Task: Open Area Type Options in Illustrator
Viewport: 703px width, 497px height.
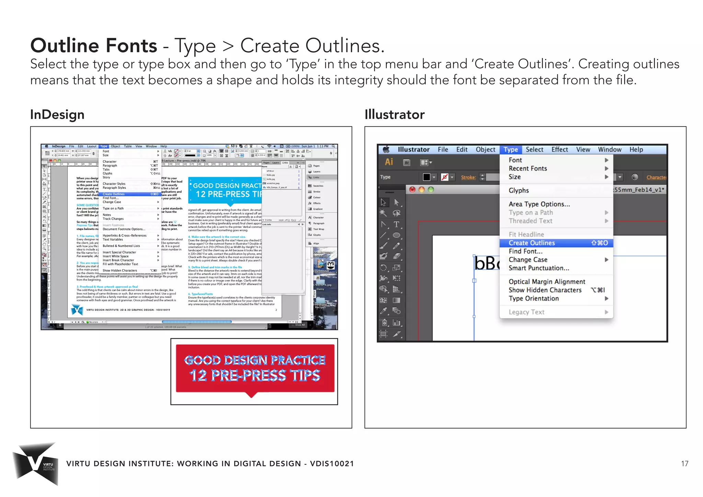Action: click(x=556, y=204)
